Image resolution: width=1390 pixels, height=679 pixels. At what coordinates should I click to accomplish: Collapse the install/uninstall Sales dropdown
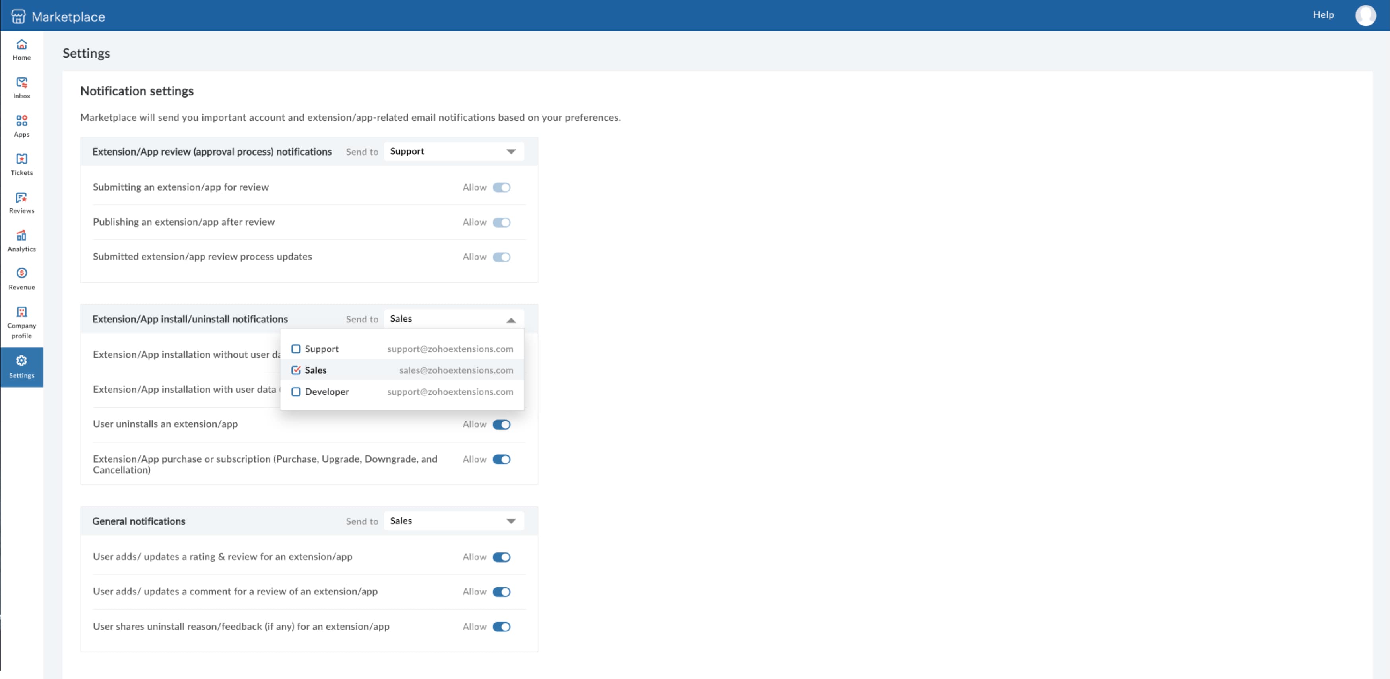tap(453, 319)
